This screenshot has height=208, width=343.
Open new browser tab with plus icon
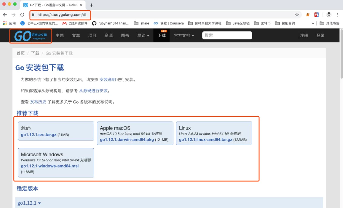pyautogui.click(x=91, y=5)
